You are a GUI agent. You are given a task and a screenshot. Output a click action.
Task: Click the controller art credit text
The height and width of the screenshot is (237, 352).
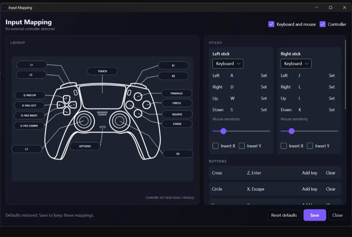tap(170, 198)
